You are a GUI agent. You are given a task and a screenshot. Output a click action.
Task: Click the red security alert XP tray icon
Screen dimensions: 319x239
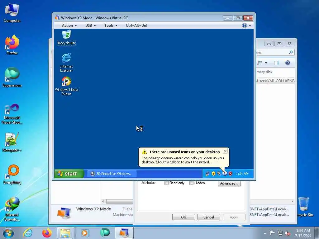pos(230,174)
